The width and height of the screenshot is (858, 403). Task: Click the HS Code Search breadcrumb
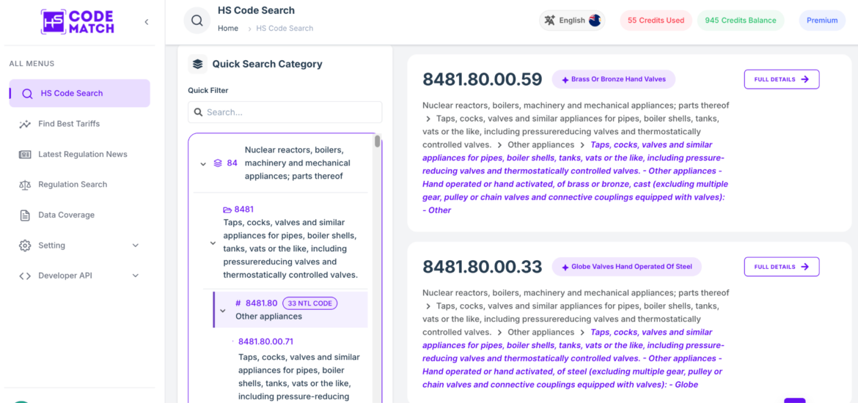tap(285, 29)
